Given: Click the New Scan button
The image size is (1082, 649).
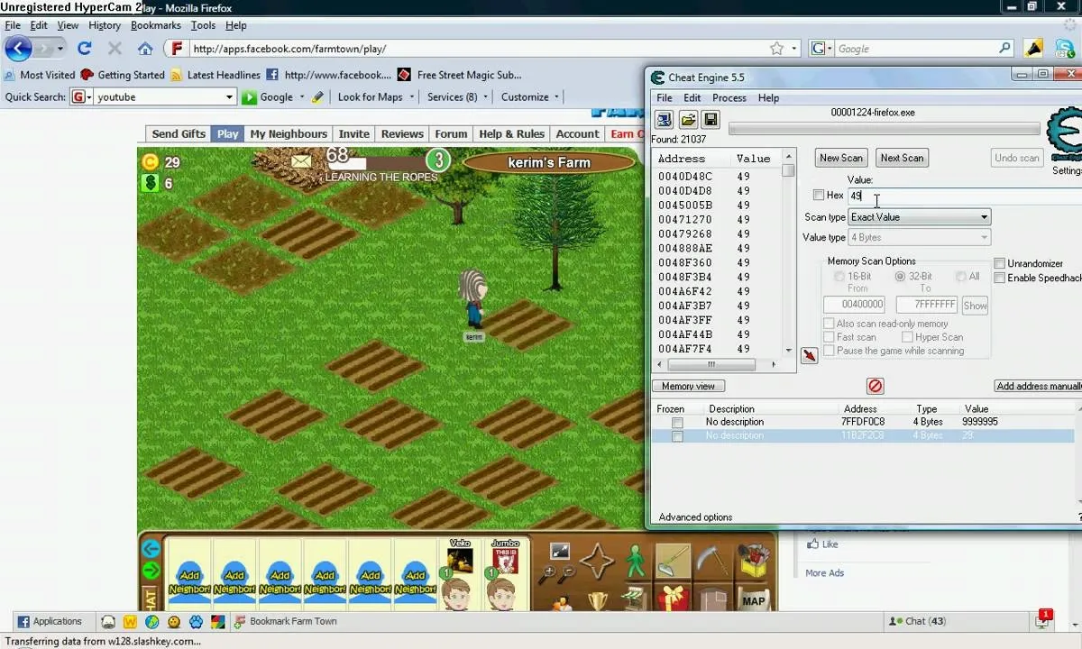Looking at the screenshot, I should 841,158.
